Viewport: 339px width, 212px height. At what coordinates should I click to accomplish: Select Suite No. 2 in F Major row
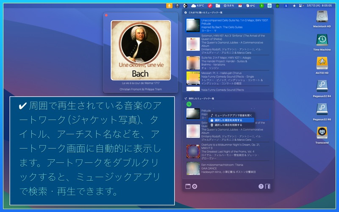228,63
